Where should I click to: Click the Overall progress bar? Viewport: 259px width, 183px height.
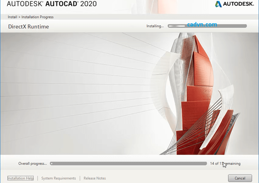point(128,164)
